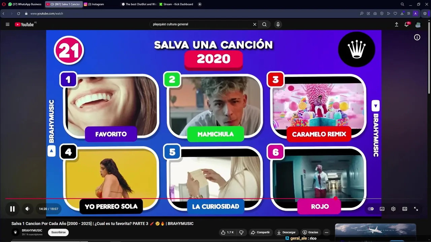Mute the audio icon on YouTube tab
The height and width of the screenshot is (242, 431).
point(52,4)
